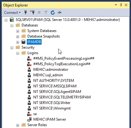The width and height of the screenshot is (131, 128).
Task: Select the Logins label
Action: (33, 53)
